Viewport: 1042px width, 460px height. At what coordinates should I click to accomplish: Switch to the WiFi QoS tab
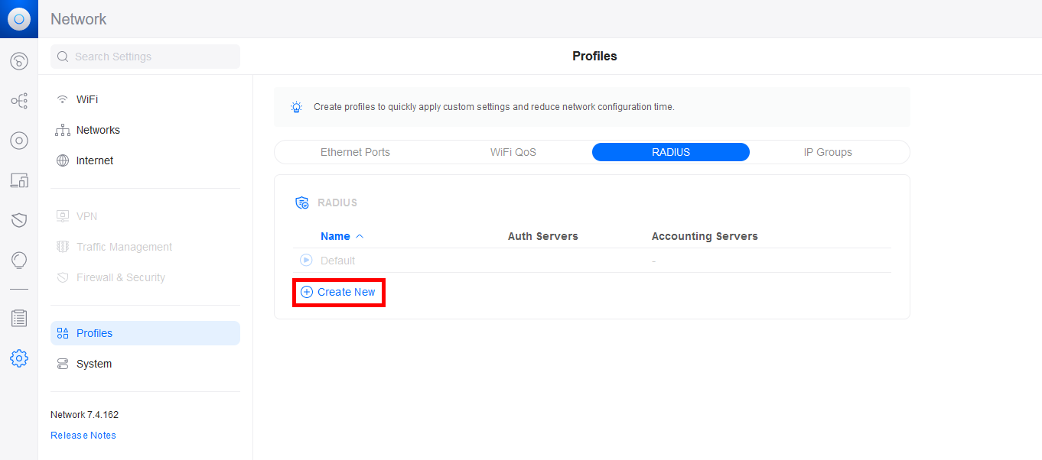pos(513,152)
